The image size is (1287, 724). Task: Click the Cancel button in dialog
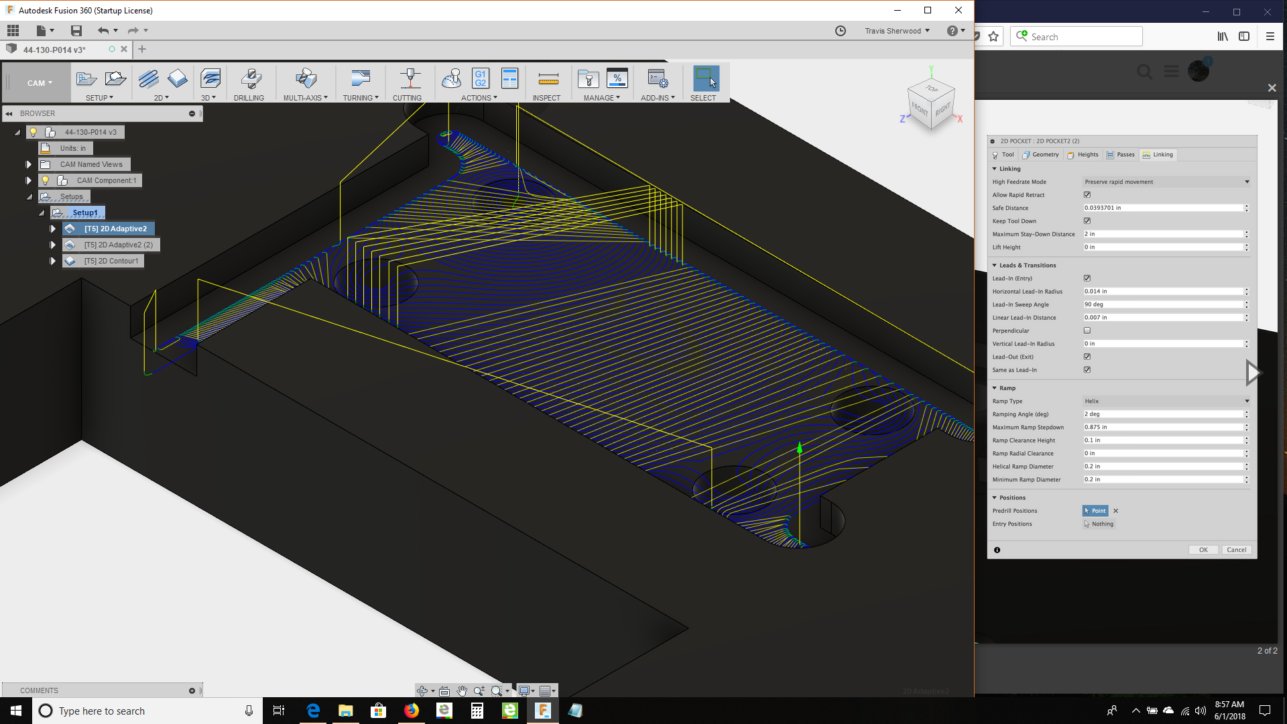pyautogui.click(x=1236, y=550)
